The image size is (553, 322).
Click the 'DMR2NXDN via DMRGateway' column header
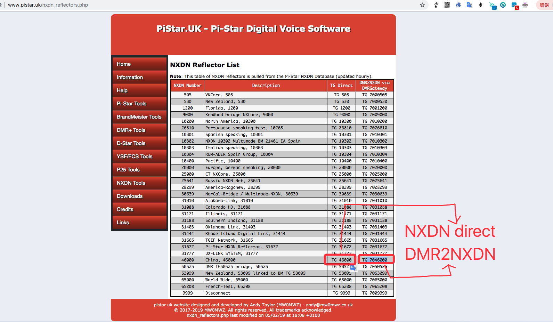pyautogui.click(x=374, y=86)
